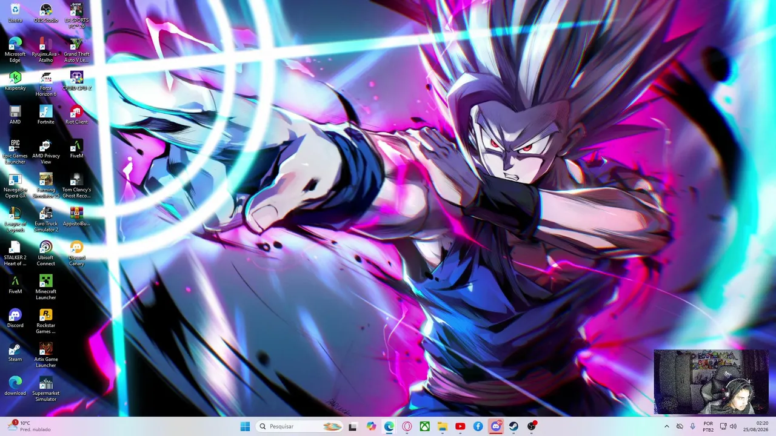Launch Copilot from the taskbar
776x436 pixels.
pos(371,426)
